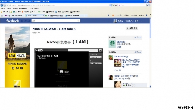The height and width of the screenshot is (110, 195).
Task: Click the video embed code field
Action: (96, 57)
